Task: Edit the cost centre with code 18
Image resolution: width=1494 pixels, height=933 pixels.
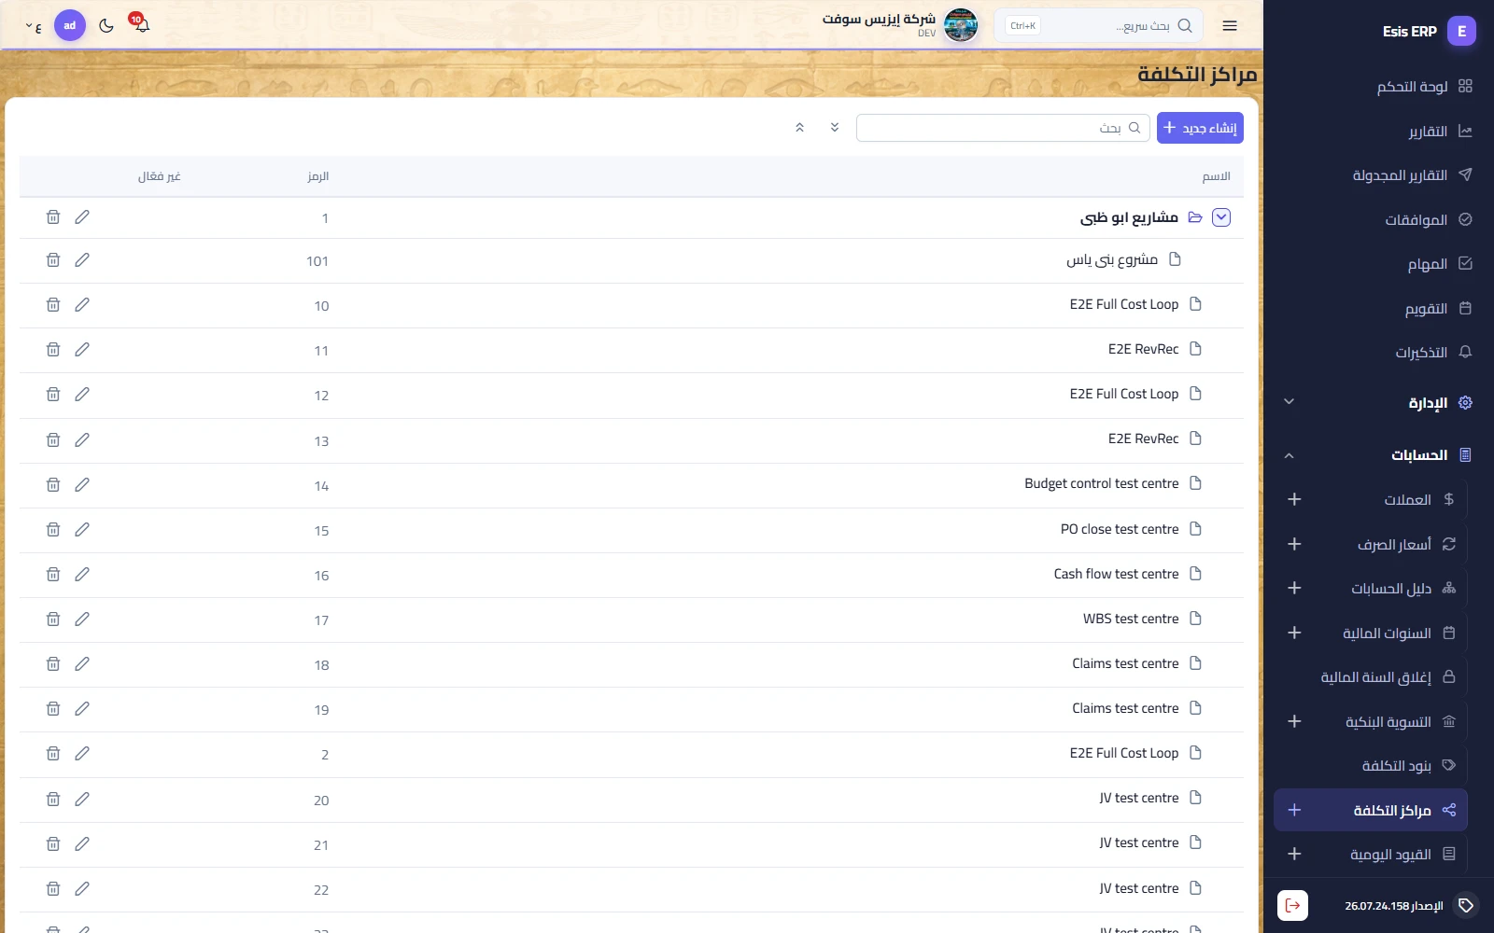Action: pyautogui.click(x=82, y=663)
